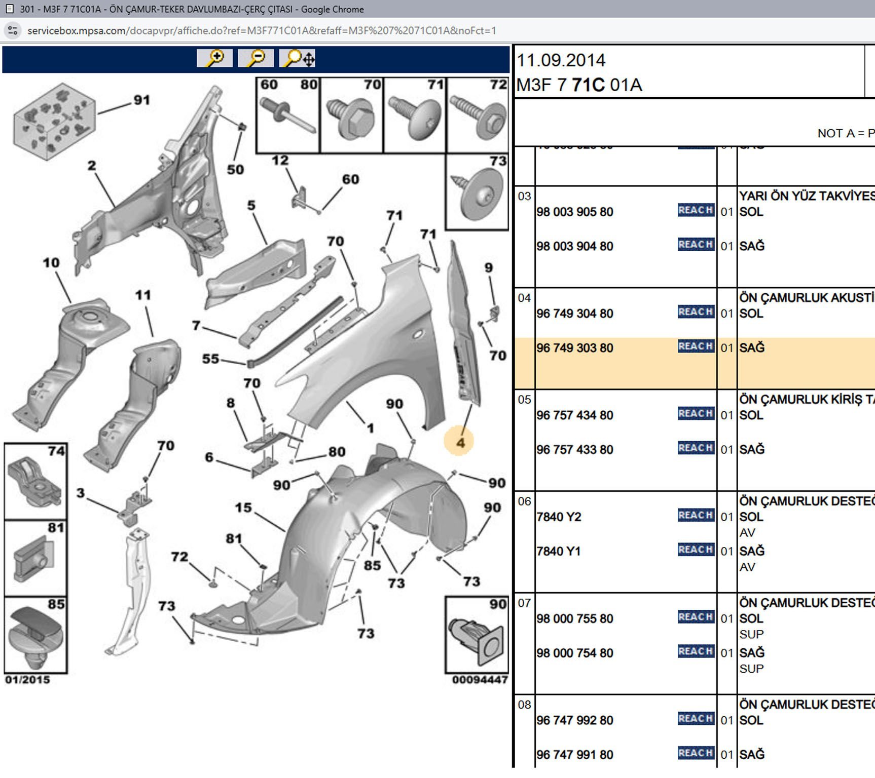Click REACH badge for part 98 003 905 80
Image resolution: width=875 pixels, height=778 pixels.
(696, 210)
